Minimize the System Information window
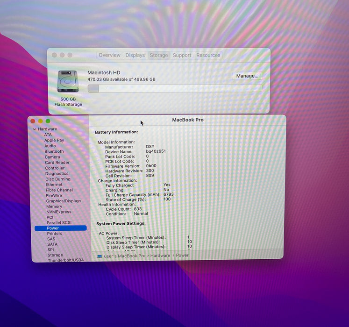 (x=40, y=121)
